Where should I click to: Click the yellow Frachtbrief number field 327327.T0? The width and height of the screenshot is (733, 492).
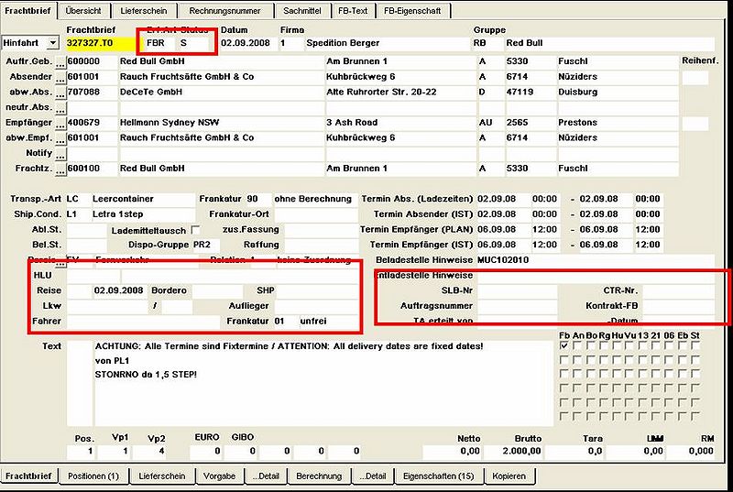point(101,43)
